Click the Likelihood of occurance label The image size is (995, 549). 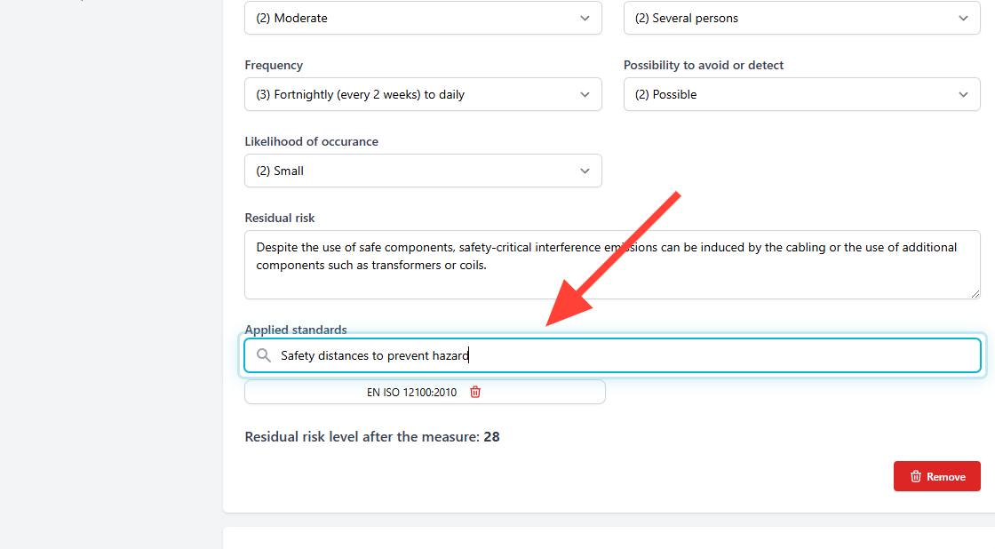tap(312, 141)
